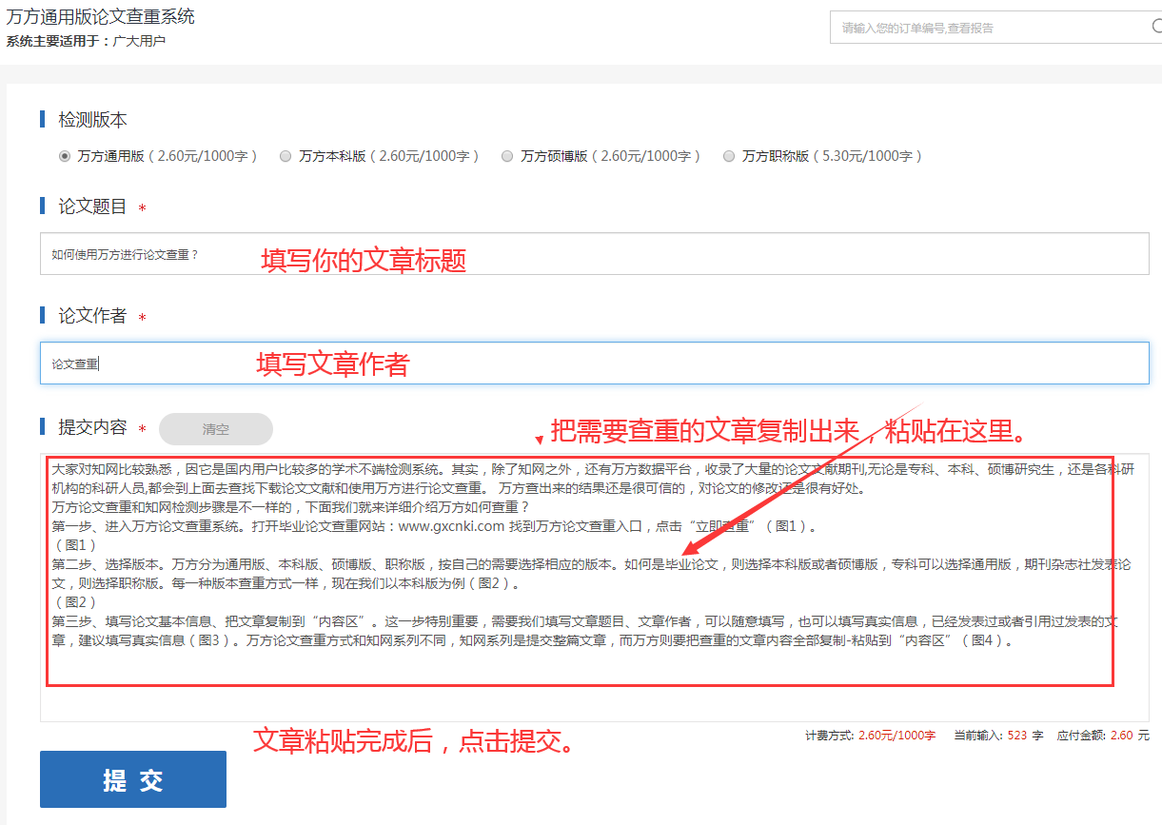This screenshot has width=1162, height=825.
Task: Click the 提交内容 text area
Action: [594, 588]
